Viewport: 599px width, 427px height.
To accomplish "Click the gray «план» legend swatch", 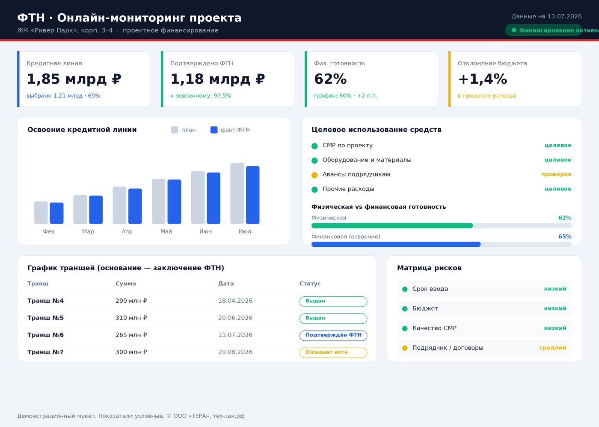I will (x=175, y=130).
